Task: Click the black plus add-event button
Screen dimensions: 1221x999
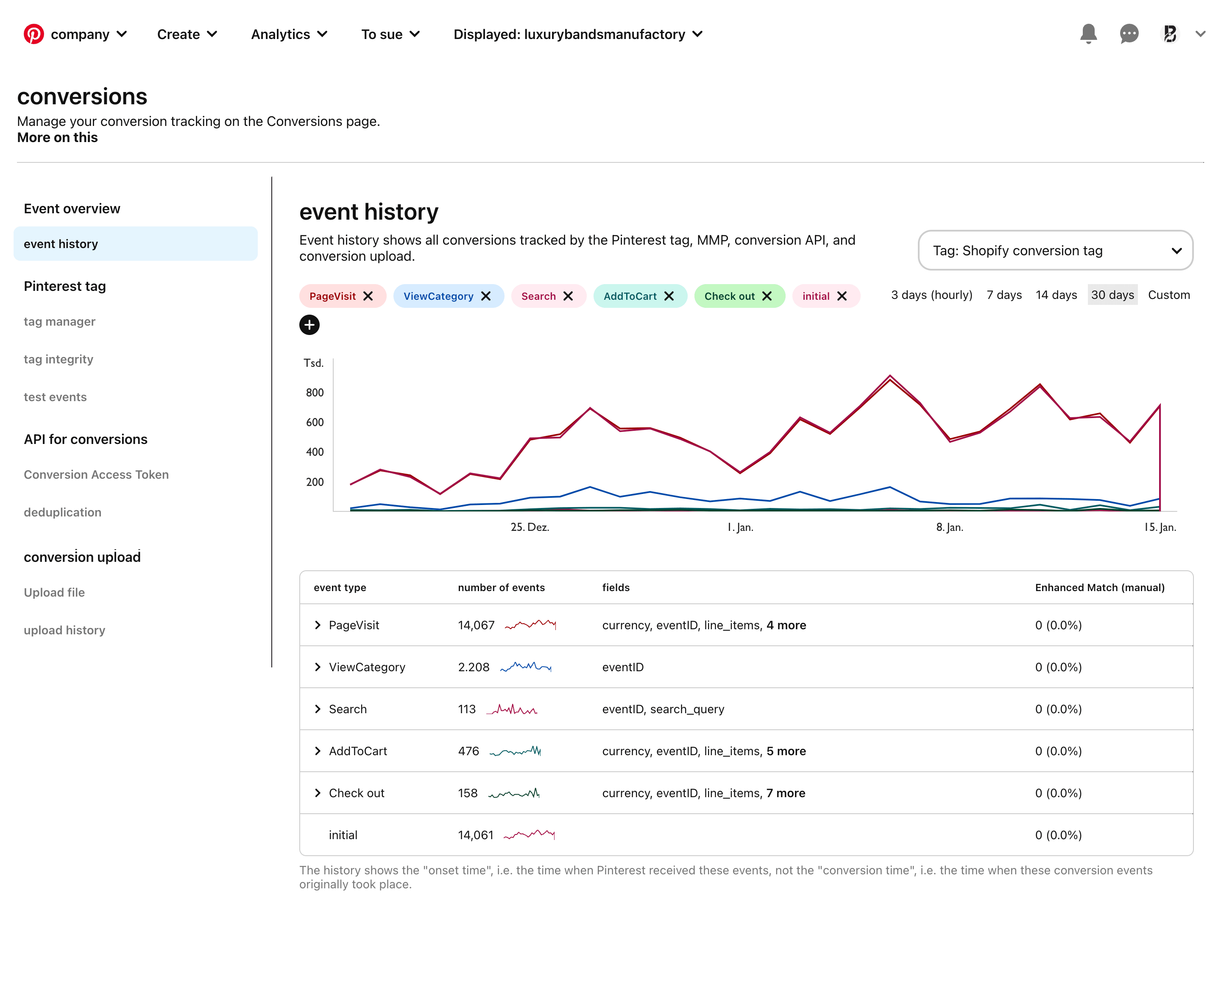Action: pos(309,325)
